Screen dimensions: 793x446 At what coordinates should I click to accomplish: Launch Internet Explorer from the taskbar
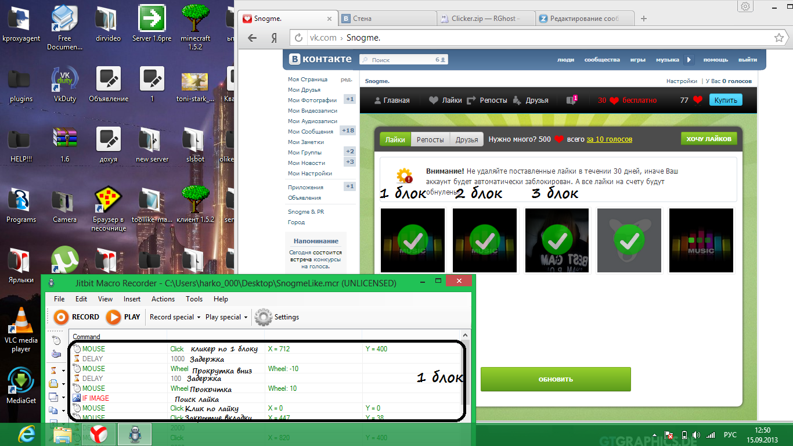pyautogui.click(x=27, y=434)
